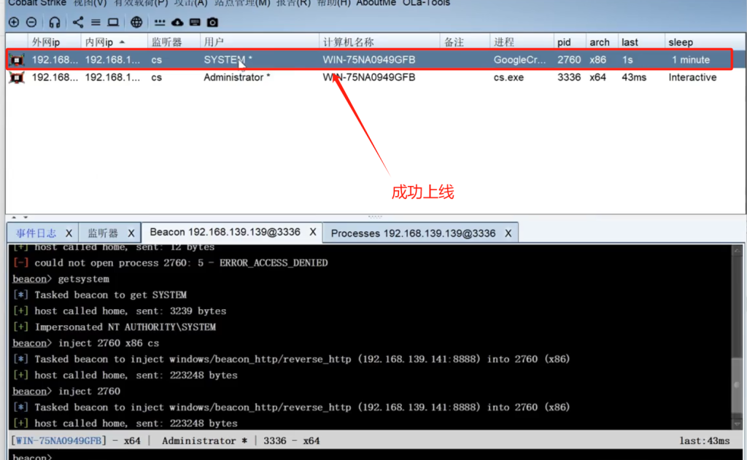Open the 帮助(H) menu
Image resolution: width=747 pixels, height=460 pixels.
pos(334,3)
